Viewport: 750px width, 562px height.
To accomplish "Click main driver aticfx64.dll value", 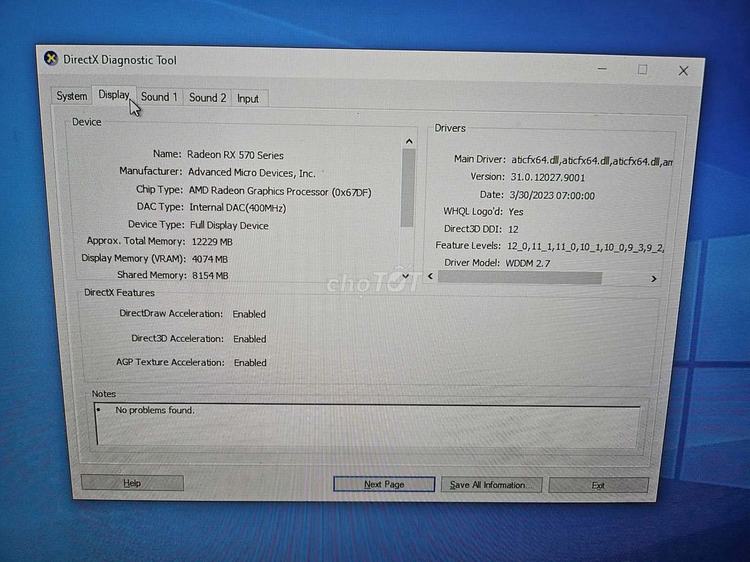I will (592, 161).
